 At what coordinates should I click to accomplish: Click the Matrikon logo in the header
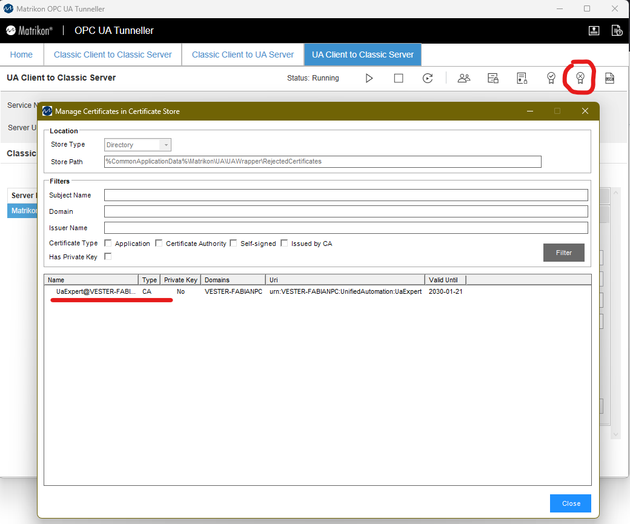[29, 30]
